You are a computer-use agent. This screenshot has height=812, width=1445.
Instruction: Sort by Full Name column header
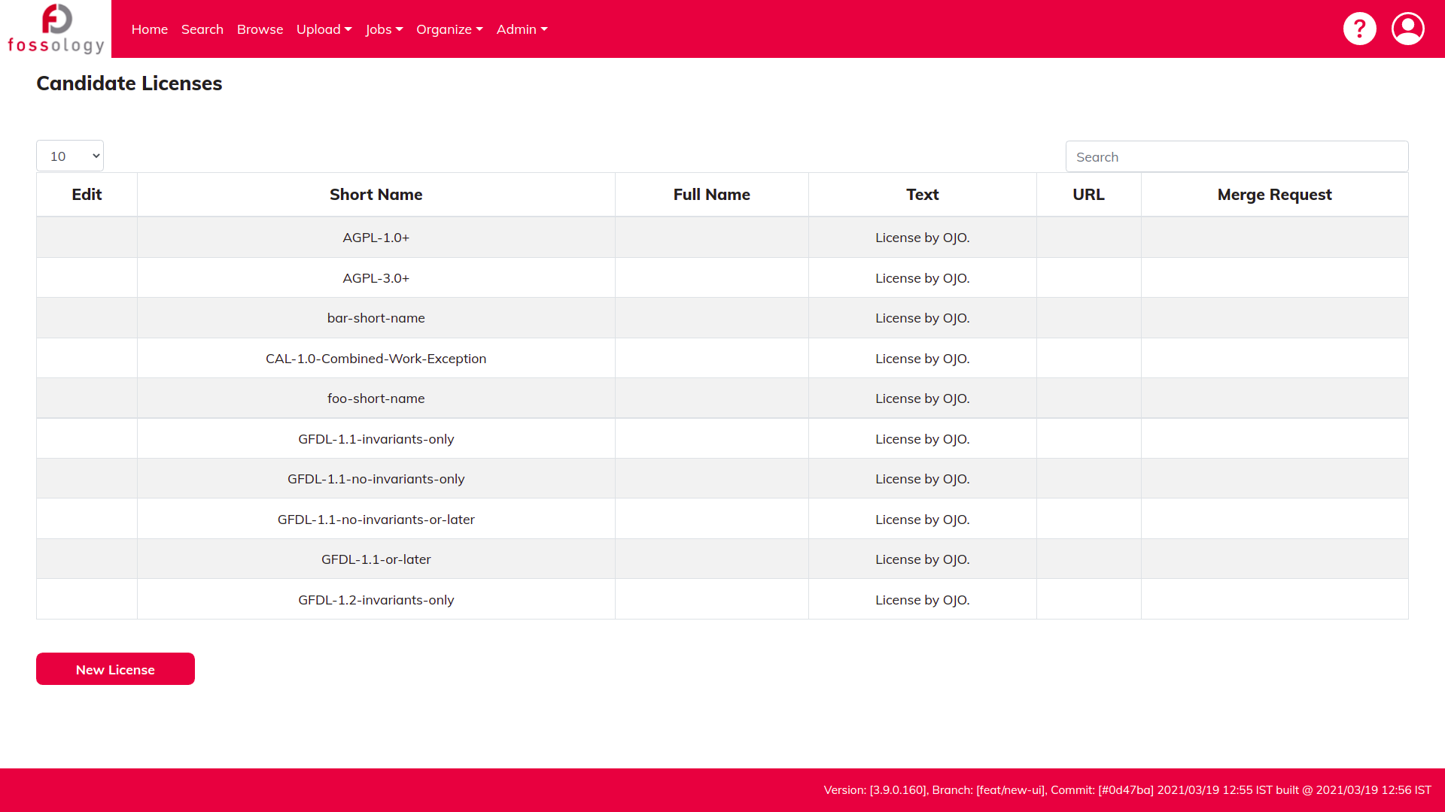click(712, 195)
